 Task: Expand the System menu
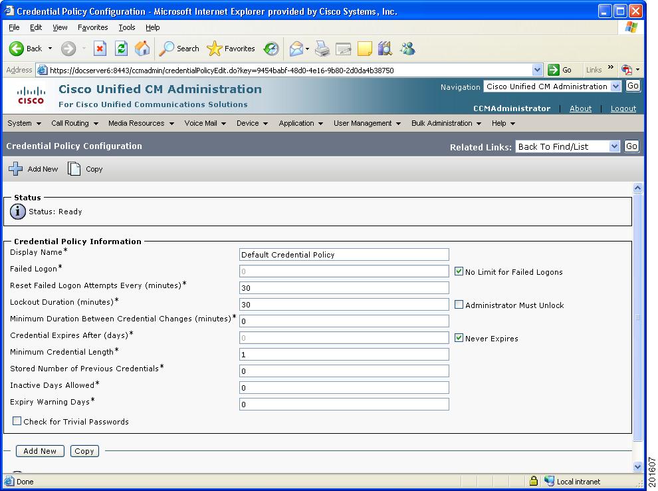pyautogui.click(x=25, y=123)
